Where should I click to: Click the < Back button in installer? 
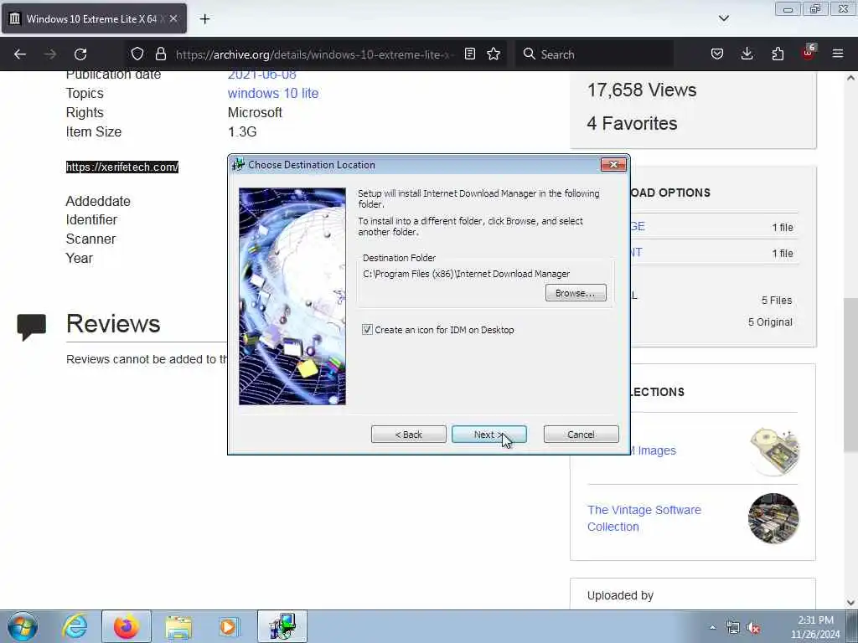[x=408, y=435]
